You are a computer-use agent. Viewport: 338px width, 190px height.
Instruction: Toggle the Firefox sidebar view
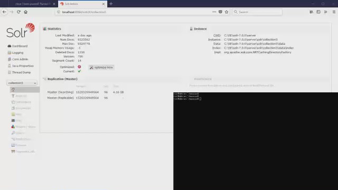pyautogui.click(x=318, y=12)
